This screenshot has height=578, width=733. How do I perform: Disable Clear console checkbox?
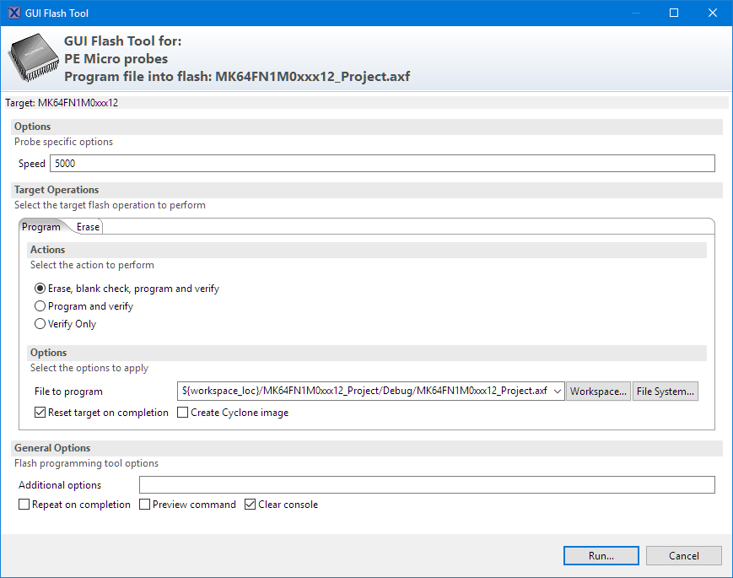(x=251, y=505)
